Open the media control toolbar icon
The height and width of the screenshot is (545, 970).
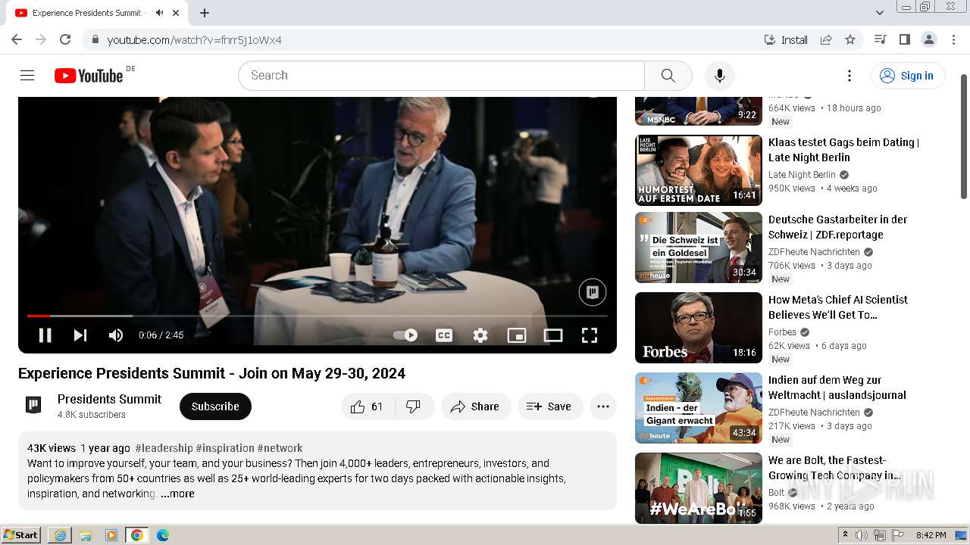coord(880,39)
